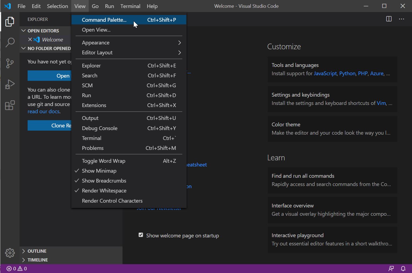Click the Python link

pos(347,73)
